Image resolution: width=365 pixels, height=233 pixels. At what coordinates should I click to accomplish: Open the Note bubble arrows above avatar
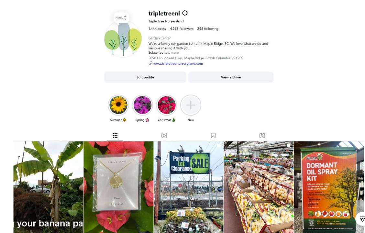125,18
